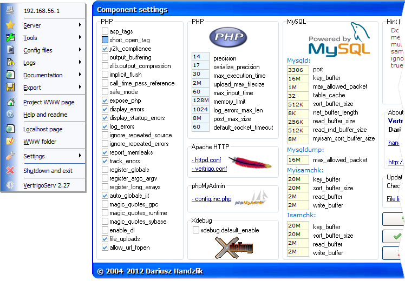Expand the Settings submenu arrow
The image size is (405, 281).
coord(80,156)
